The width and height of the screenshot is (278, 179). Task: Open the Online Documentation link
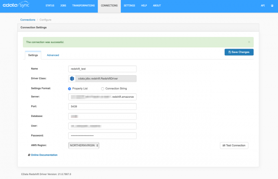pyautogui.click(x=43, y=155)
